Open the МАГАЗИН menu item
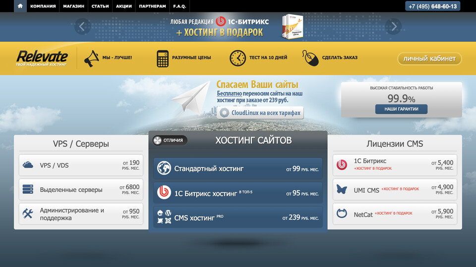 click(73, 6)
